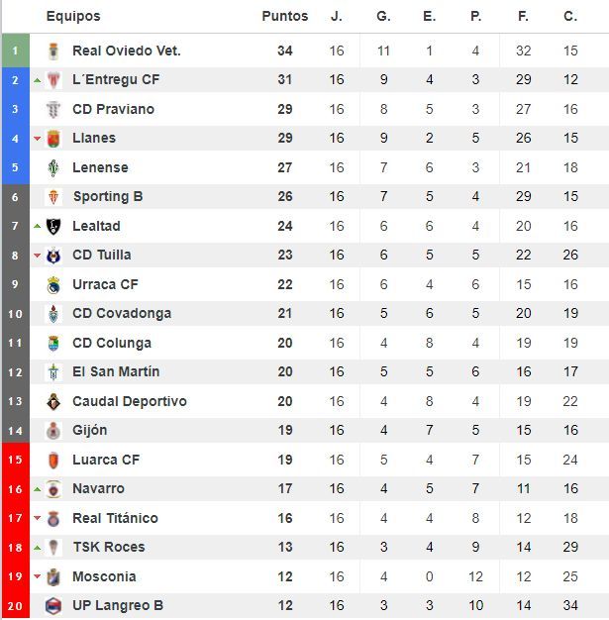Open the Real Titánico team link

point(115,518)
